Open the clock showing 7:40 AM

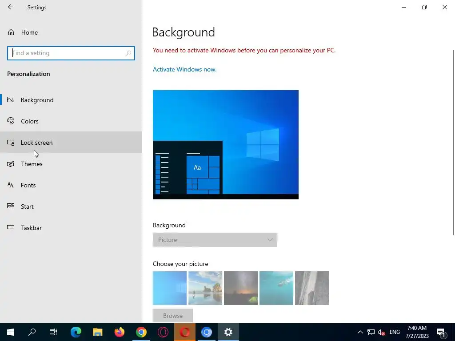[x=417, y=332]
